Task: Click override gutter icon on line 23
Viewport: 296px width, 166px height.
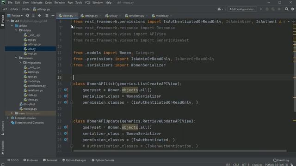Action: 66,127
